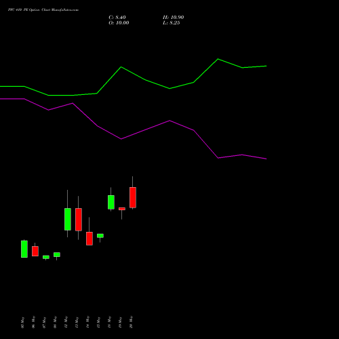This screenshot has height=339, width=339.
Task: Select the small green candle above 15 May
Action: tap(100, 236)
